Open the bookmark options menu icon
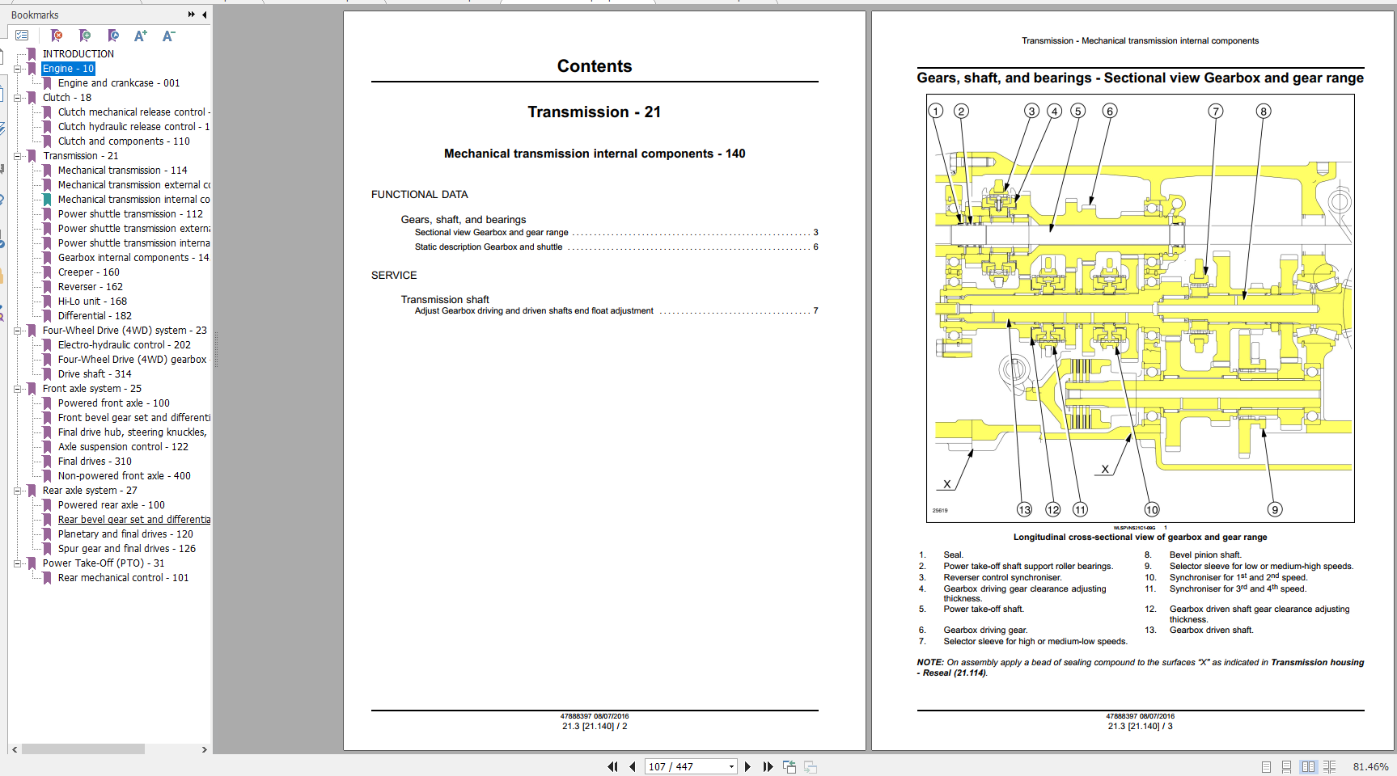Image resolution: width=1397 pixels, height=776 pixels. tap(22, 36)
